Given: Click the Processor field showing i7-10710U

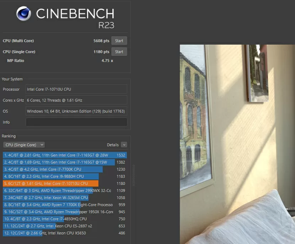Looking at the screenshot, I should click(76, 89).
